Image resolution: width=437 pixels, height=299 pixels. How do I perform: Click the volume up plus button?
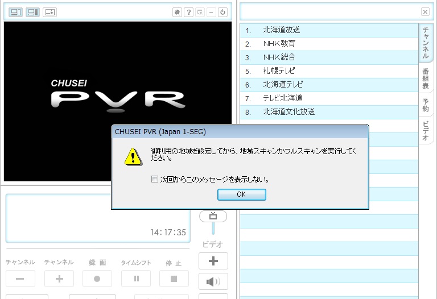pyautogui.click(x=213, y=261)
